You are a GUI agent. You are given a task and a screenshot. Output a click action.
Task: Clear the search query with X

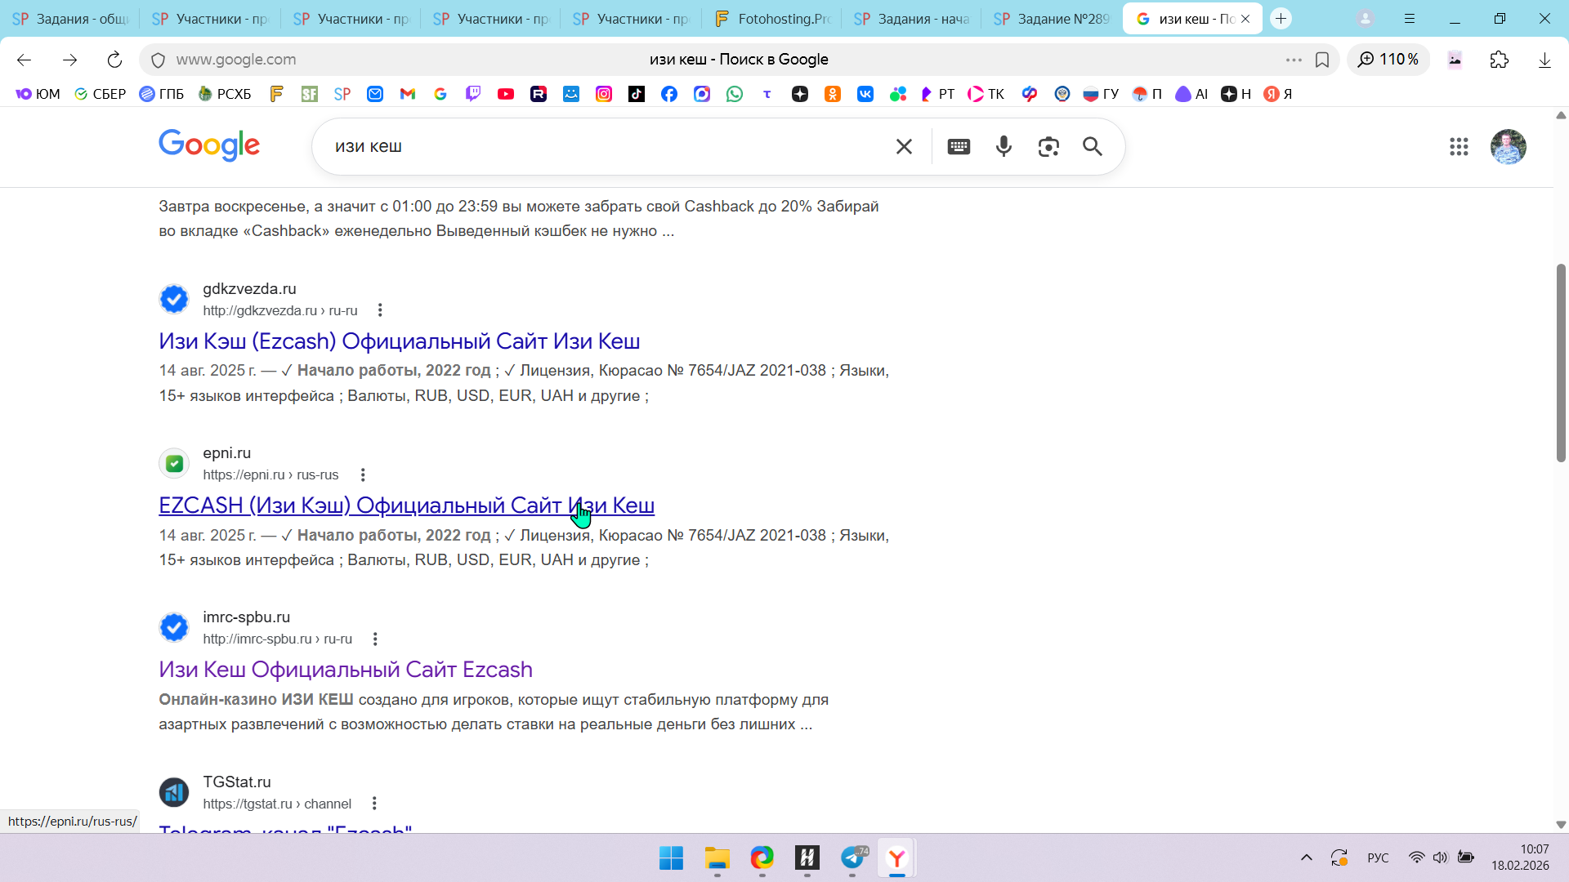[x=904, y=146]
